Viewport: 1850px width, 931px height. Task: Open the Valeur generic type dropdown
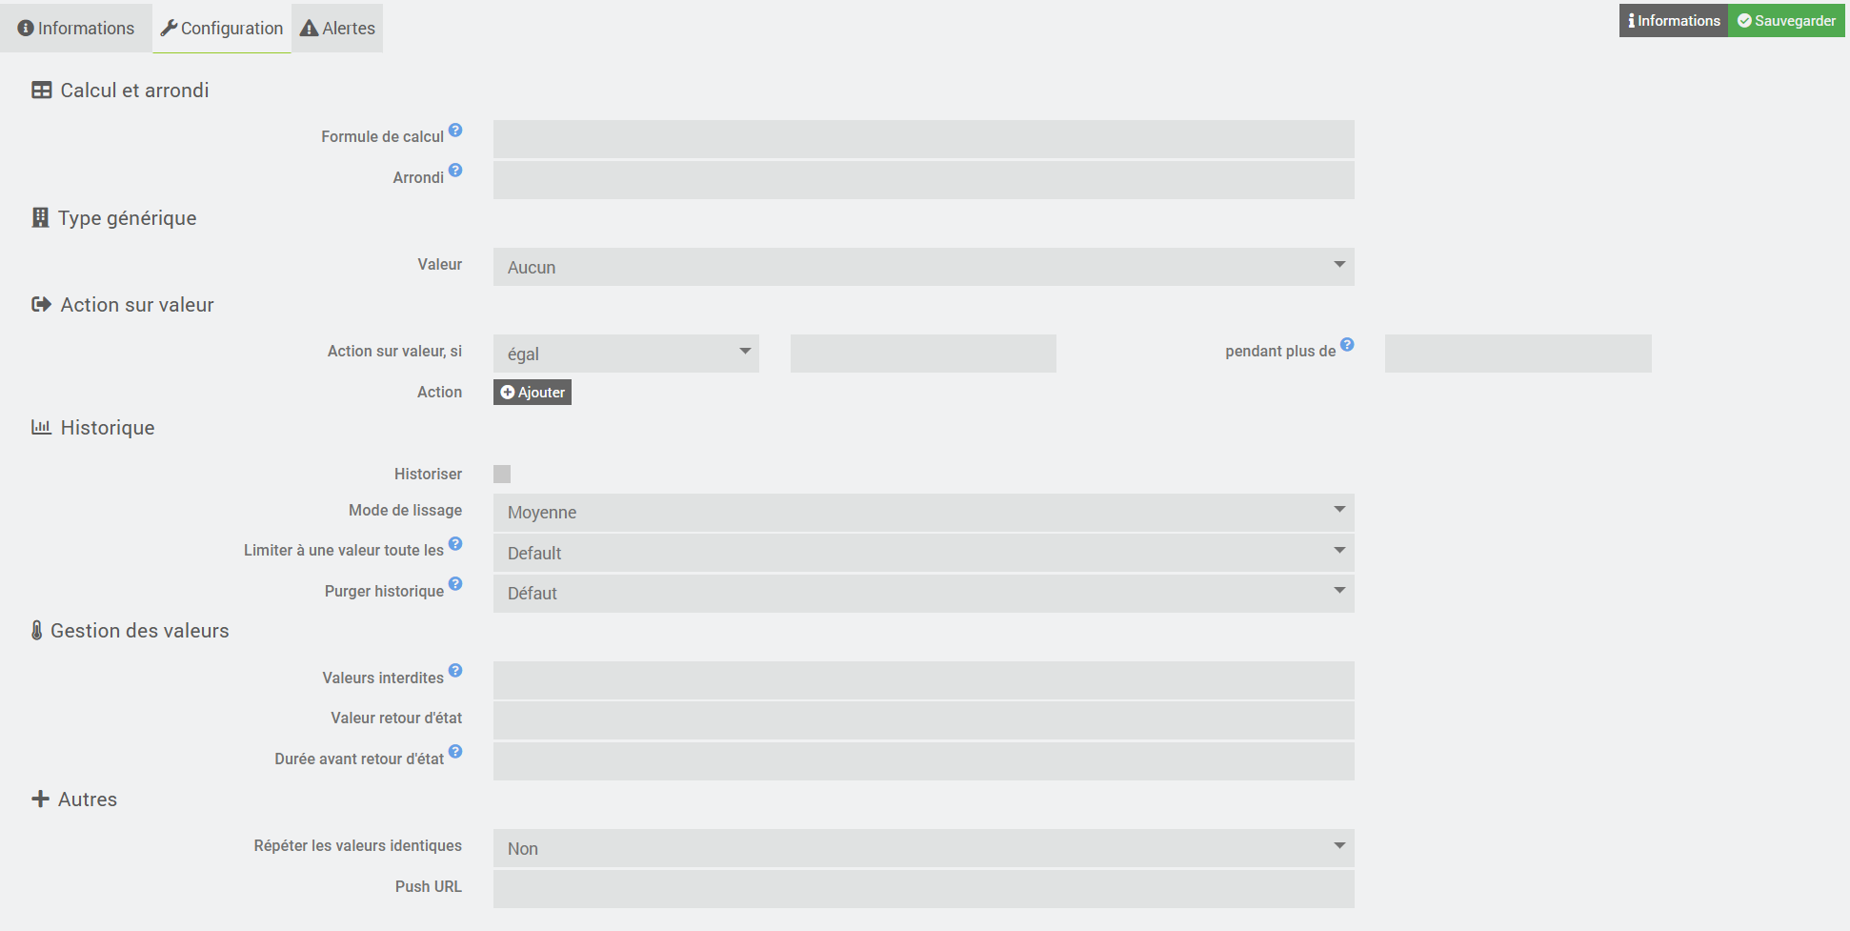pyautogui.click(x=922, y=267)
